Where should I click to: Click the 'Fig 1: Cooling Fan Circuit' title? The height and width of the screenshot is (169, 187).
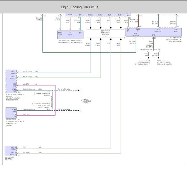(80, 7)
